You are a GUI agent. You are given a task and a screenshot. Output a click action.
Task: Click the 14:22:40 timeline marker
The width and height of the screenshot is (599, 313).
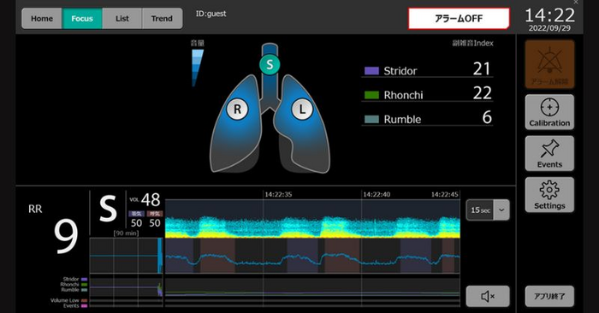[377, 194]
